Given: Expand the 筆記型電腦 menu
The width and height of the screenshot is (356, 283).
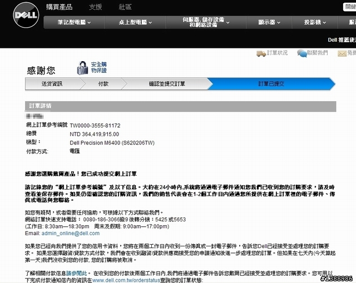Looking at the screenshot, I should click(x=74, y=22).
